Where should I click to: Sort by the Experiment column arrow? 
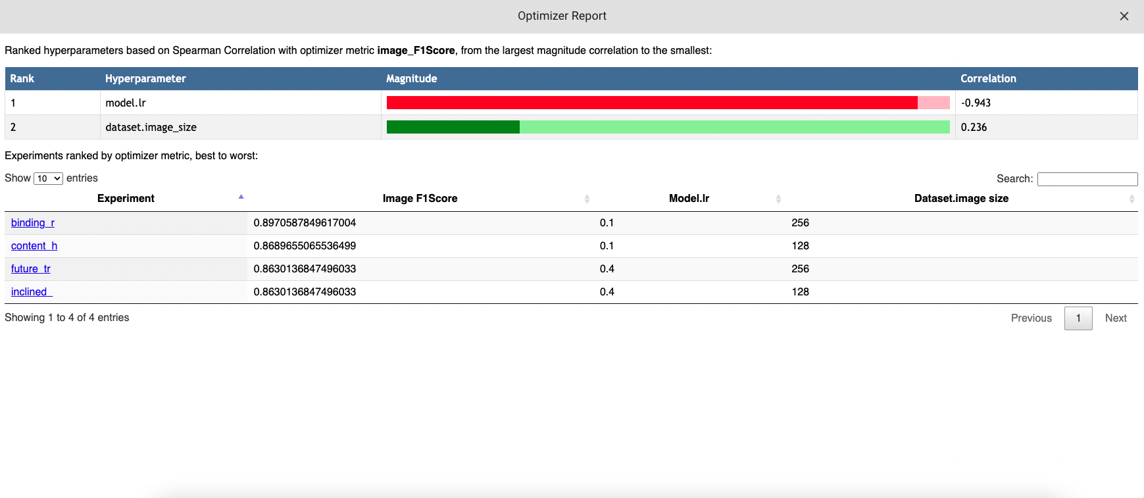pyautogui.click(x=241, y=197)
